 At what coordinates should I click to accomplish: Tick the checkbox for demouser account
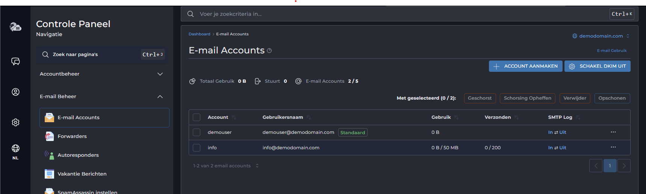point(197,132)
